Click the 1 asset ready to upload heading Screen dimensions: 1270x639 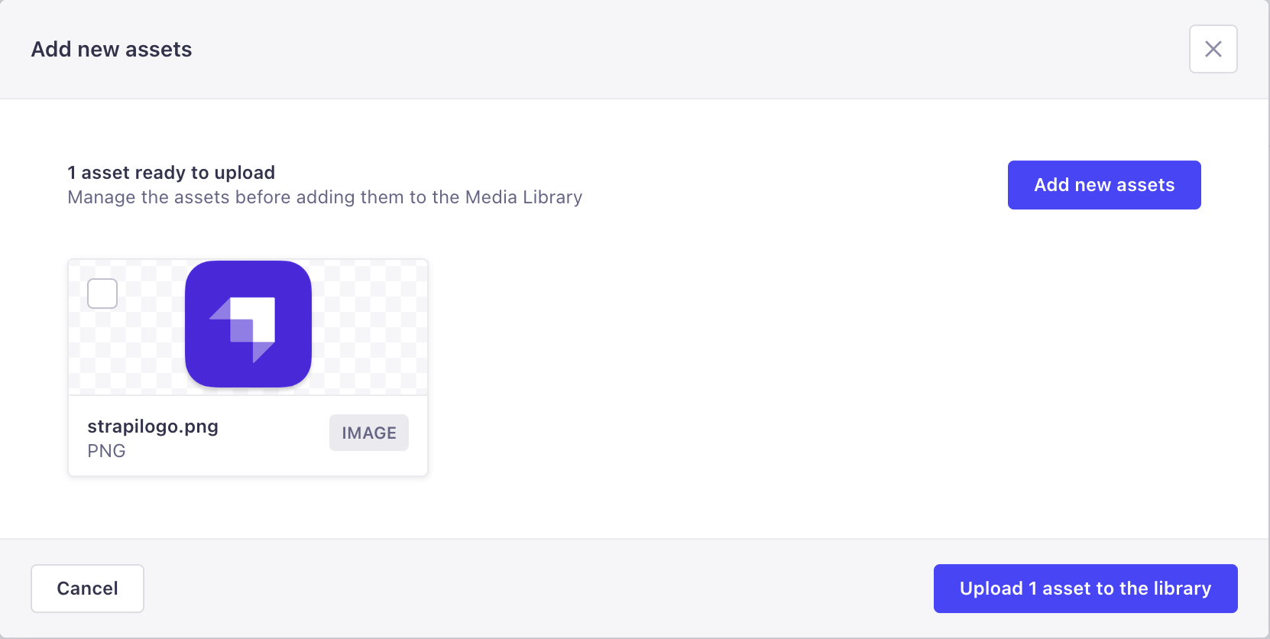(x=171, y=173)
